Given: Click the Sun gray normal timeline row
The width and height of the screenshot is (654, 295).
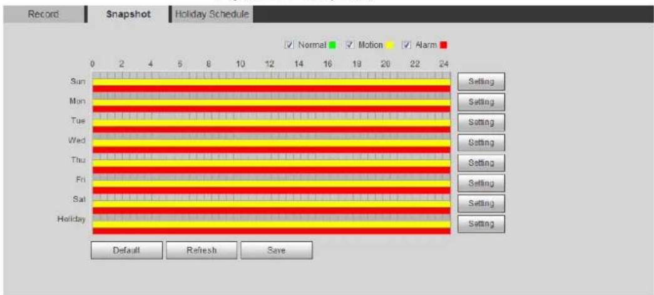Looking at the screenshot, I should pos(271,76).
